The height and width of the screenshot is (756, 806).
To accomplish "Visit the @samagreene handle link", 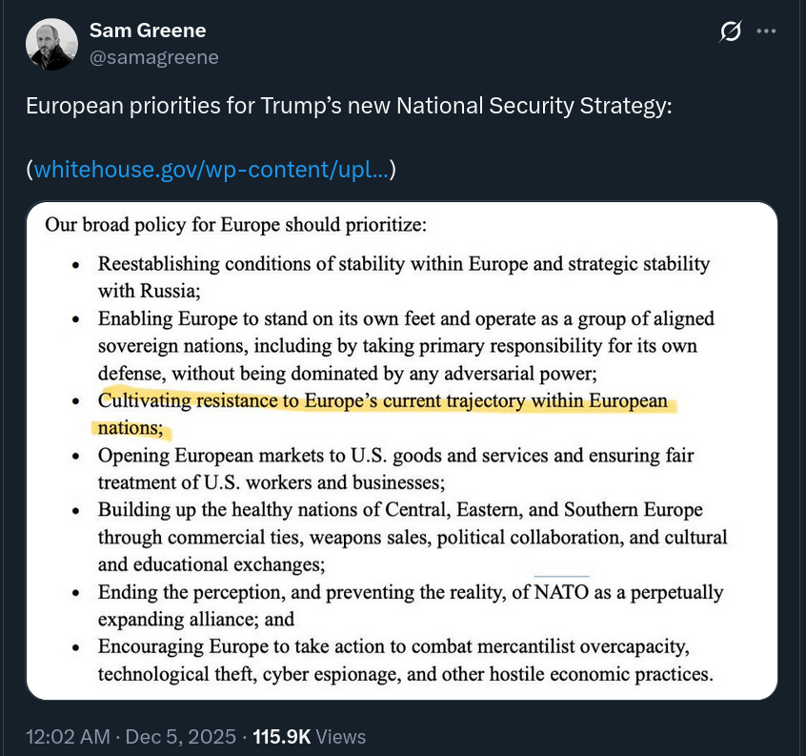I will click(x=153, y=57).
